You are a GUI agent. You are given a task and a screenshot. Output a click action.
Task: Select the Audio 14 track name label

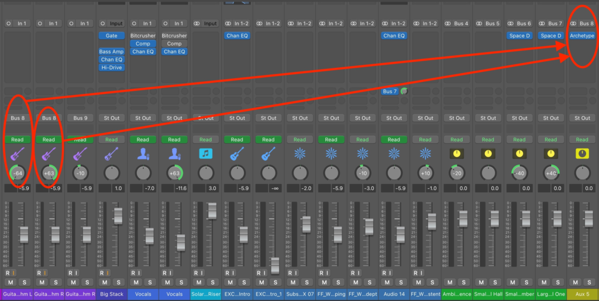pos(394,295)
